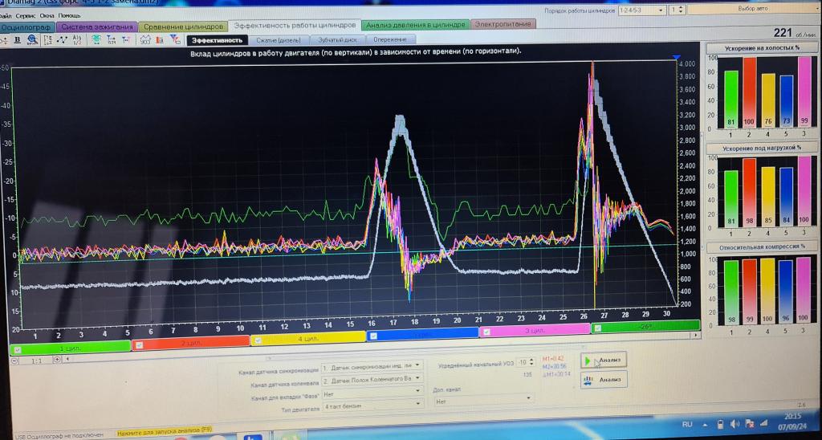Click cylinder 5 bar in Ускорение под нагрузкой
This screenshot has height=440, width=822.
[x=786, y=198]
